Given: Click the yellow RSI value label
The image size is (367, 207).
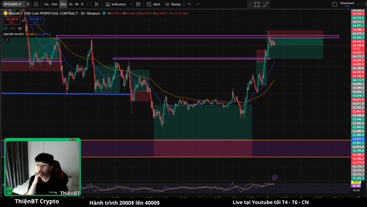Looking at the screenshot, I should (356, 182).
